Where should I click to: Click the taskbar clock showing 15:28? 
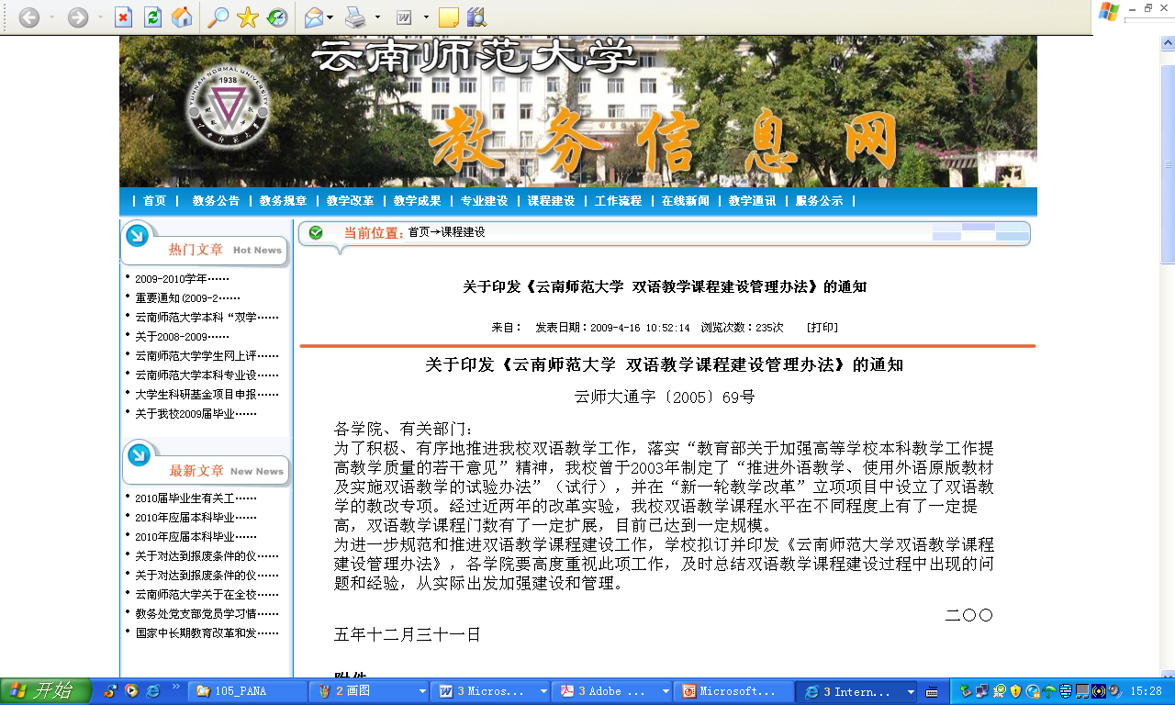coord(1146,691)
